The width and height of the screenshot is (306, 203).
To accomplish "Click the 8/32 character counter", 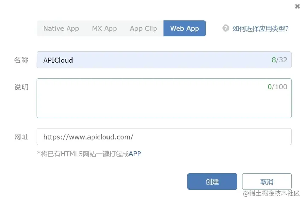I will click(279, 60).
